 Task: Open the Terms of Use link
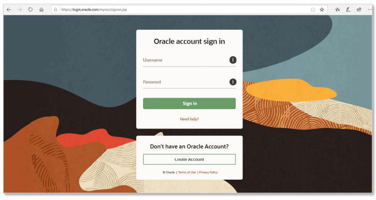coord(187,172)
